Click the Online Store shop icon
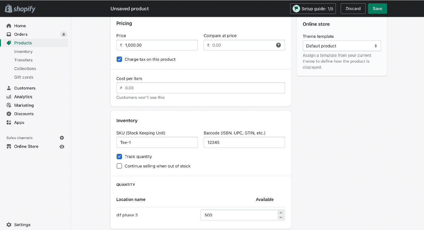Viewport: 424px width, 230px height. (x=9, y=146)
